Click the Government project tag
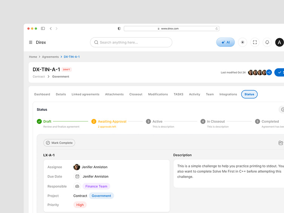The image size is (284, 213). (101, 196)
